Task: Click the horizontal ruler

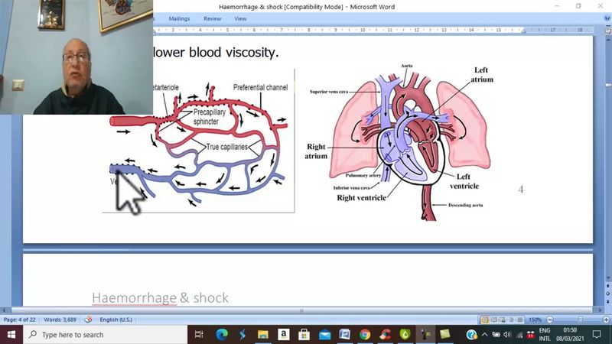Action: pos(374,30)
